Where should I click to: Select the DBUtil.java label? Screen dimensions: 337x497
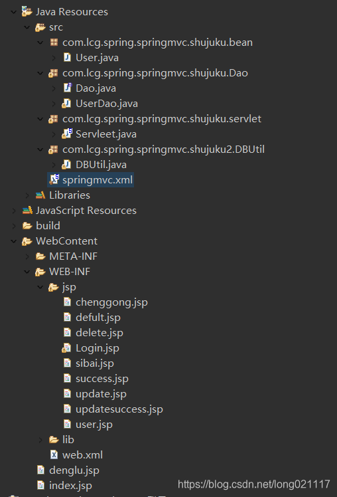point(101,165)
